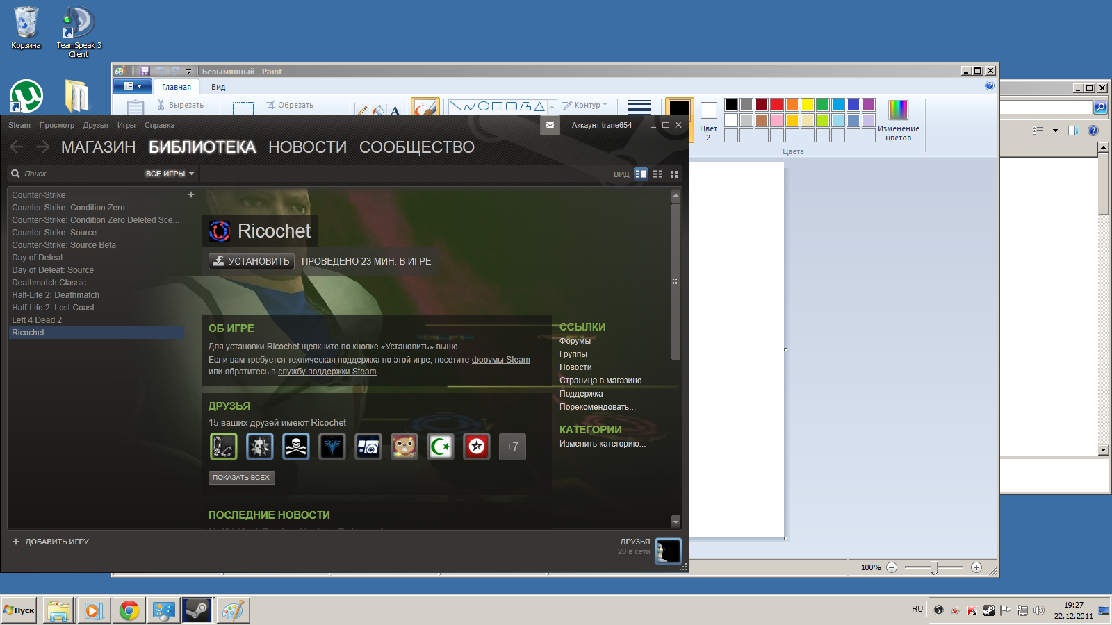Open Просмотр menu in Steam
This screenshot has width=1112, height=625.
57,125
